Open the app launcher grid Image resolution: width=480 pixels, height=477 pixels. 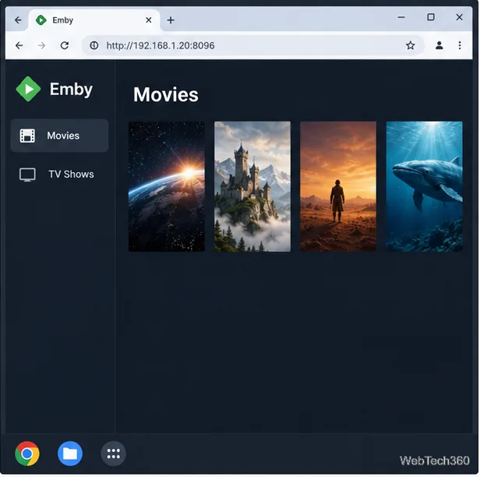pyautogui.click(x=113, y=454)
